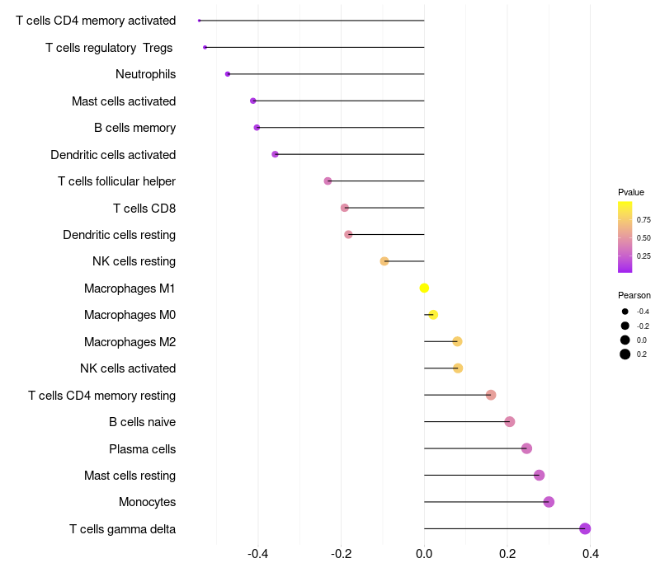Click the Pearson 0.0 legend circle
The width and height of the screenshot is (660, 577).
625,340
